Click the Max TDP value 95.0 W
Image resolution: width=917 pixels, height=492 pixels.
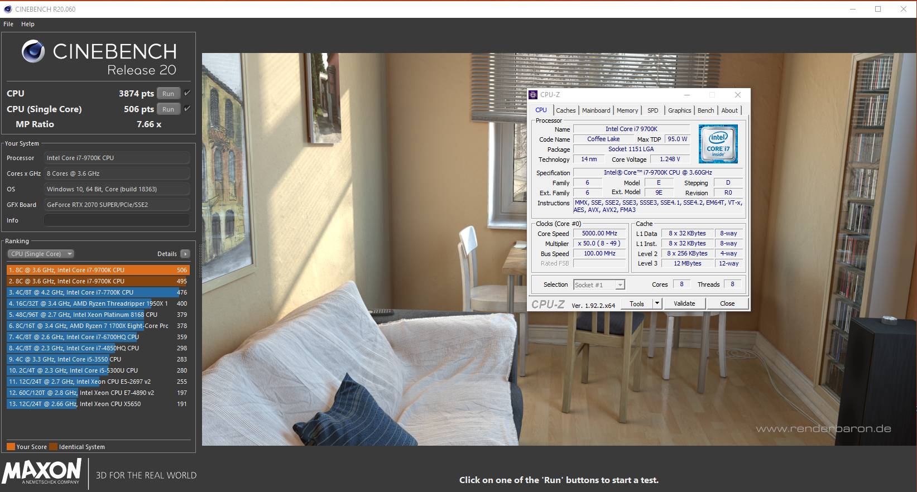[677, 139]
